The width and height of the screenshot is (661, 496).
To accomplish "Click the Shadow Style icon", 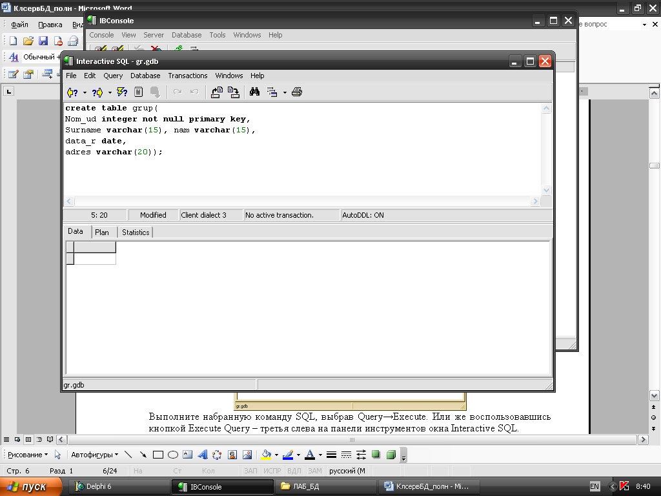I will (x=376, y=455).
